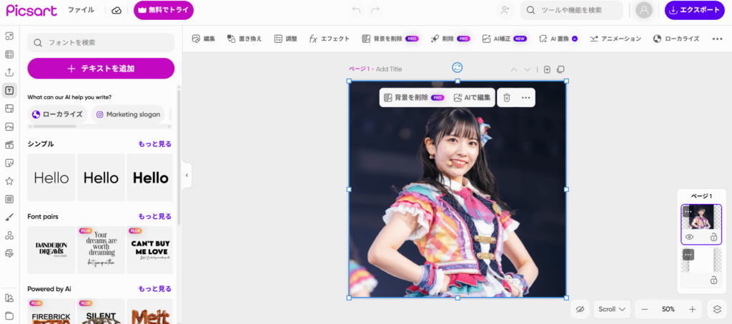
Task: Open the Uploads icon in the left sidebar
Action: (9, 72)
